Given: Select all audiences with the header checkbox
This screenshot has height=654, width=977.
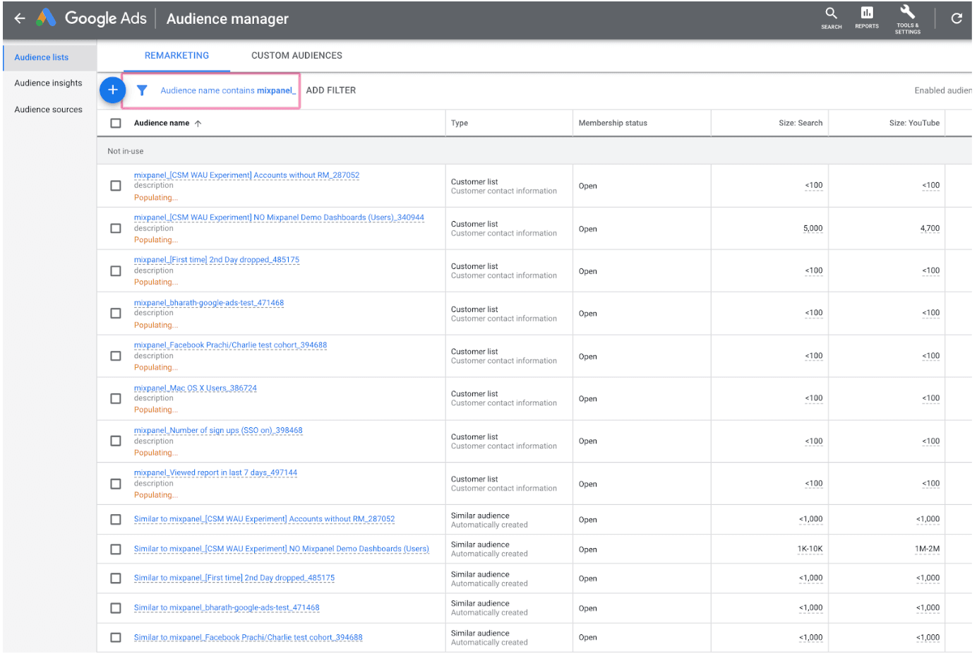Looking at the screenshot, I should point(116,122).
